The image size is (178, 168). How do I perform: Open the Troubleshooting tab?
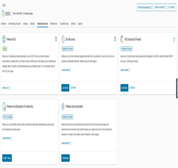[64, 24]
